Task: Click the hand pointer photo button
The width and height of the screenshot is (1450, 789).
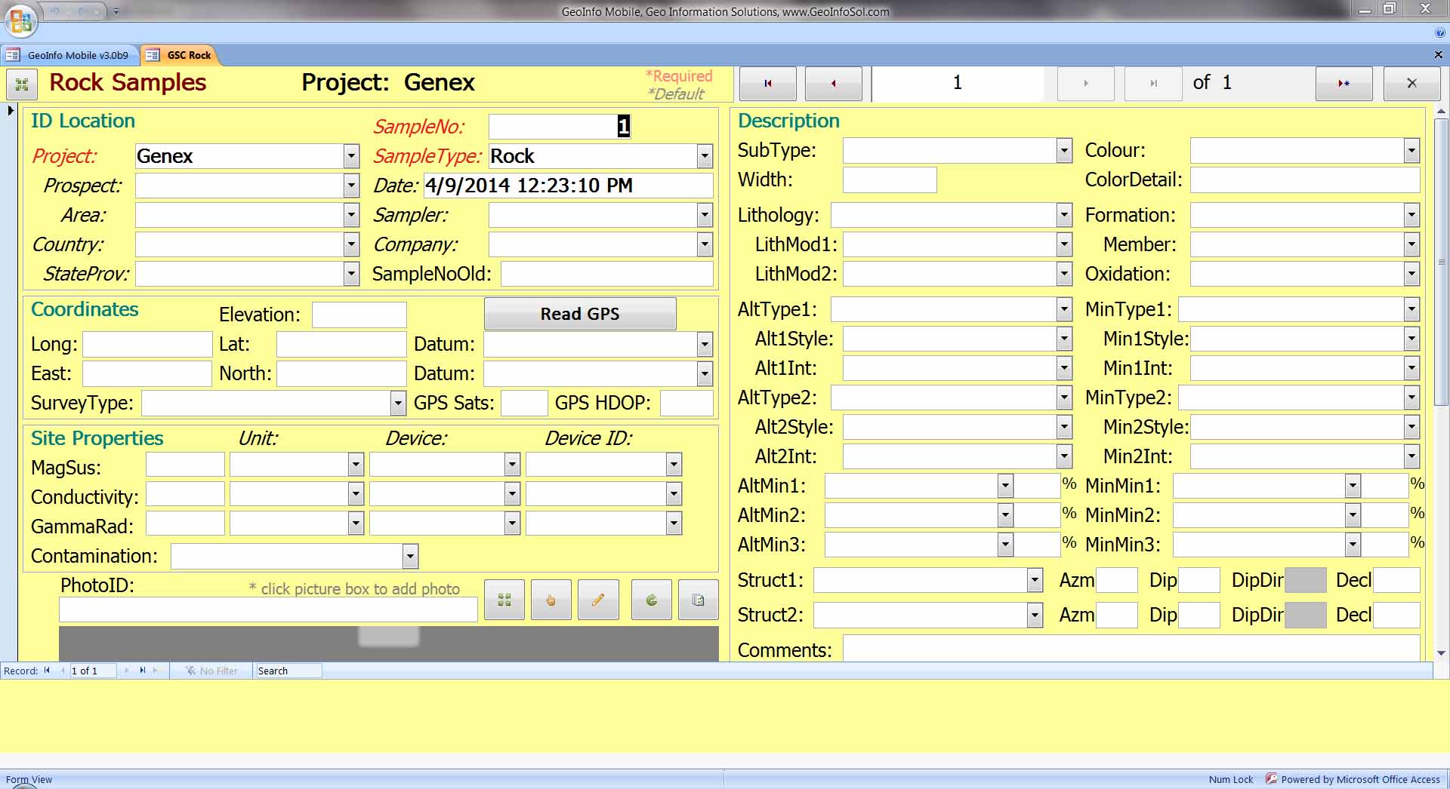Action: point(551,600)
